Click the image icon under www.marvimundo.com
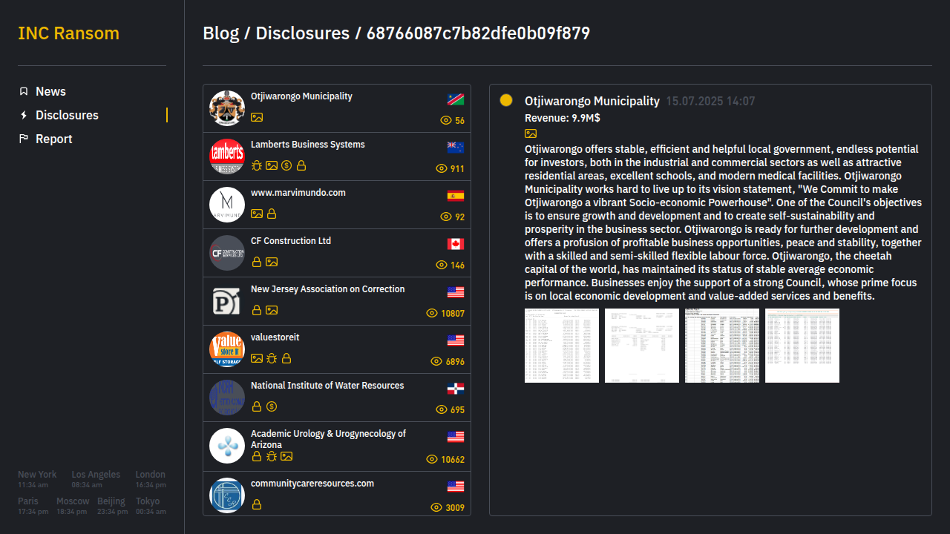 (257, 214)
